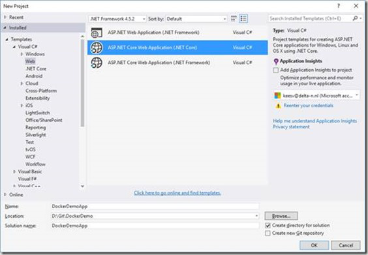Close the New Project dialog
This screenshot has height=255, width=368.
pyautogui.click(x=356, y=6)
